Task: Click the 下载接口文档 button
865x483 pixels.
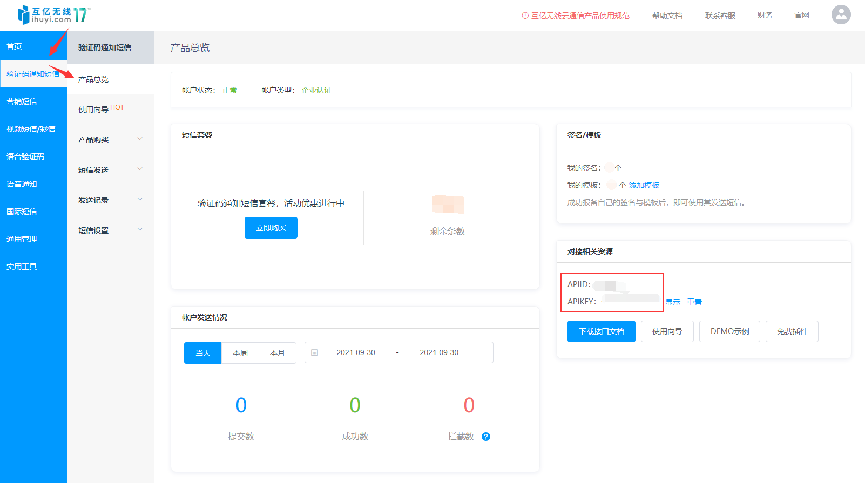Action: (x=602, y=331)
